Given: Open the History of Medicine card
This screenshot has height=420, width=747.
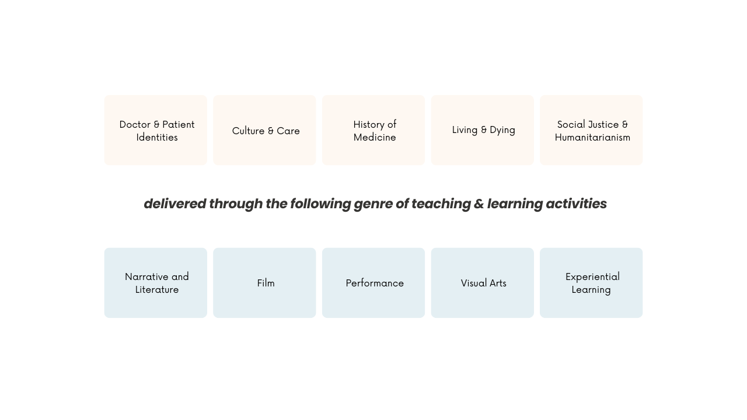Looking at the screenshot, I should pos(373,130).
